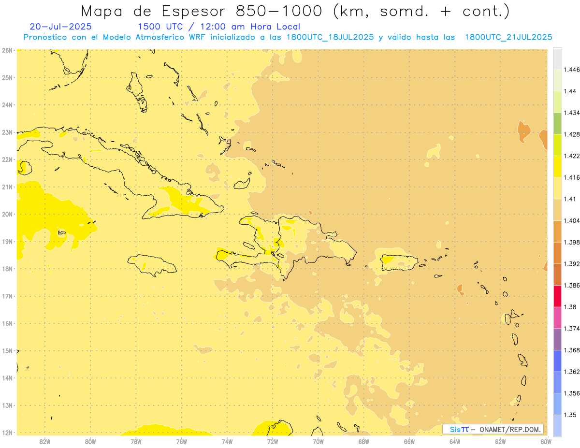Pick the bright yellow legend band 1.416–1.422

[x=557, y=167]
